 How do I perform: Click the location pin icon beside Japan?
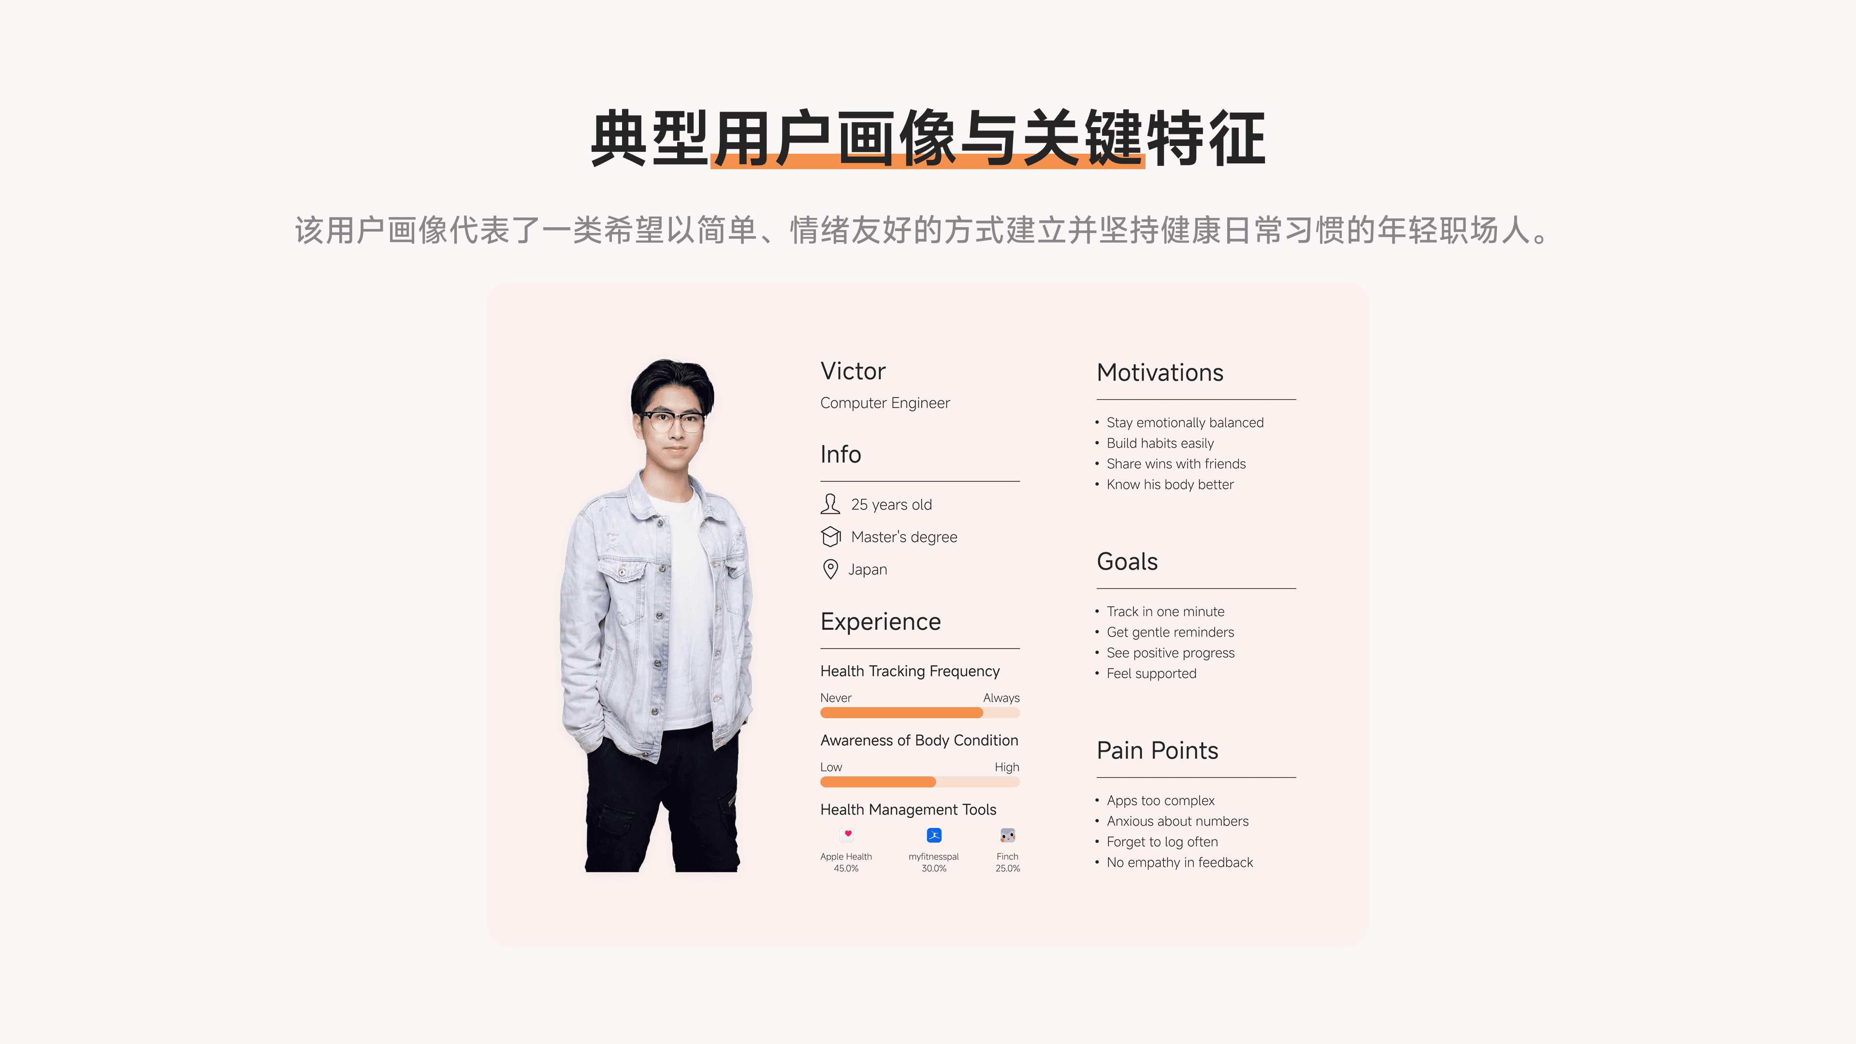pos(830,569)
